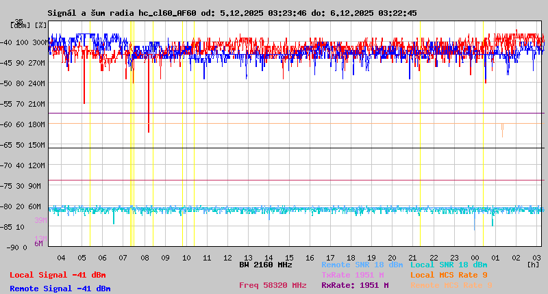The width and height of the screenshot is (548, 294).
Task: Click the thin yellow vertical marker line
Action: (x=182, y=137)
